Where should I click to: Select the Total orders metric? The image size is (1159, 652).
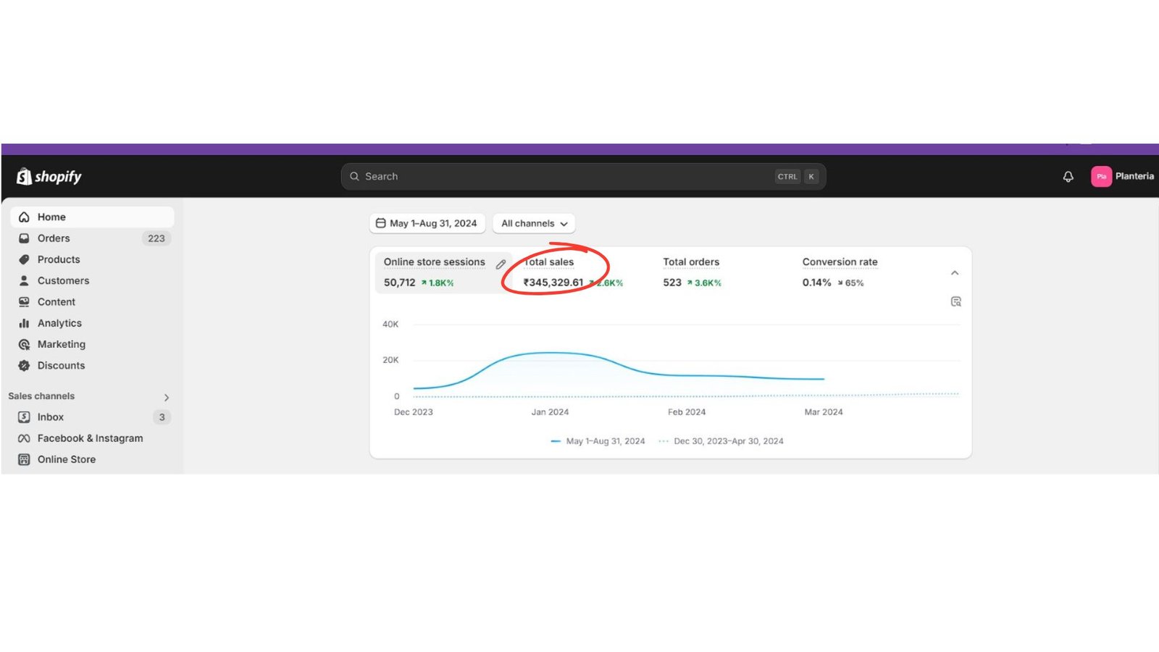tap(692, 272)
